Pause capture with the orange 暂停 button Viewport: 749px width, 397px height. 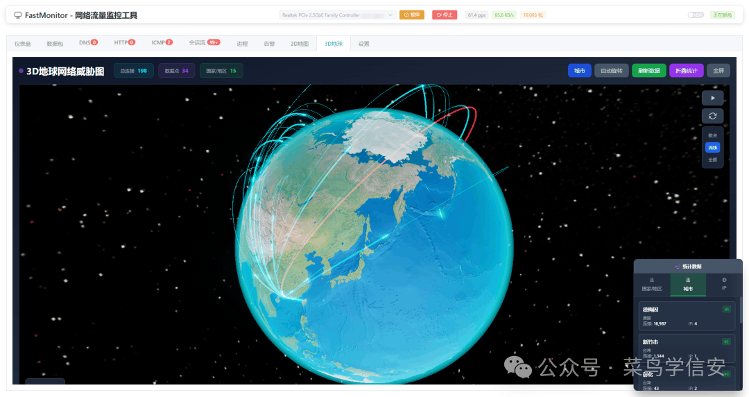(x=412, y=15)
